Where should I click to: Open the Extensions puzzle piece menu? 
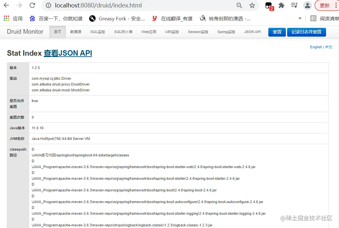click(x=281, y=5)
